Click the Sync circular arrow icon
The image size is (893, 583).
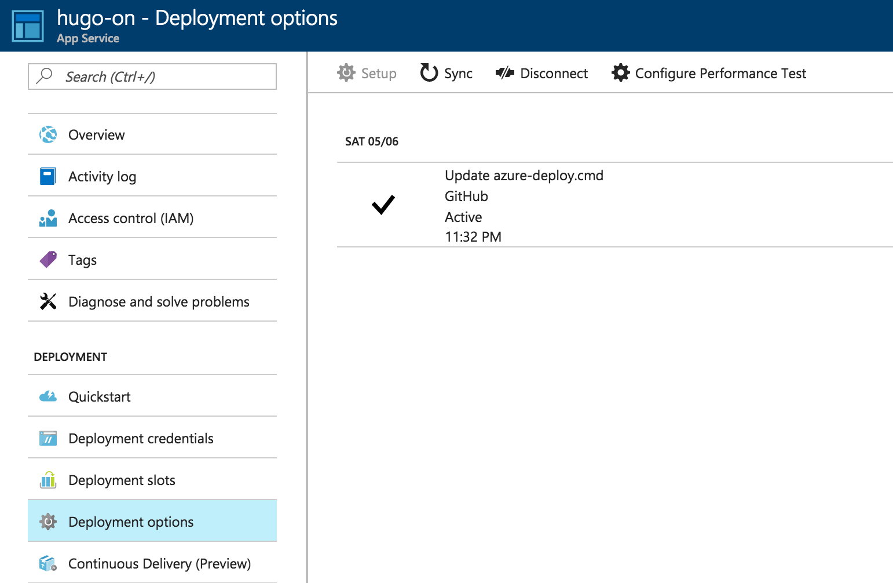429,73
